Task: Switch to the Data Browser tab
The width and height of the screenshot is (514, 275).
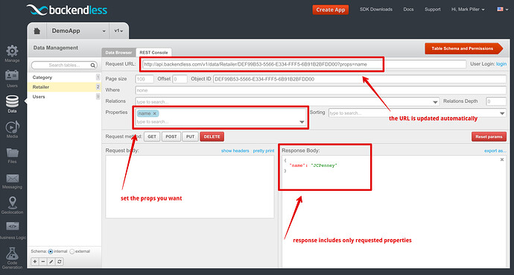Action: pyautogui.click(x=118, y=52)
